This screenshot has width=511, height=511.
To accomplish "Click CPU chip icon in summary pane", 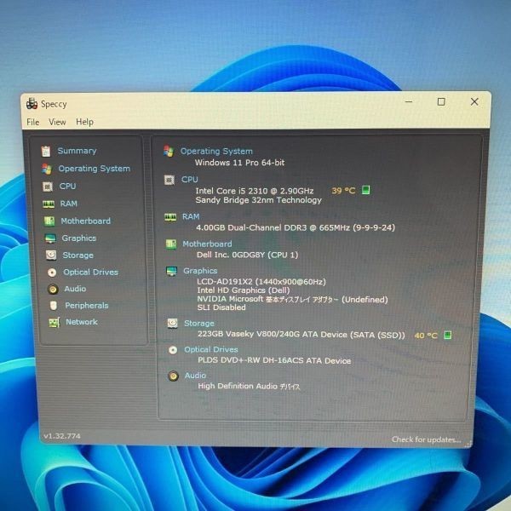I will (169, 180).
